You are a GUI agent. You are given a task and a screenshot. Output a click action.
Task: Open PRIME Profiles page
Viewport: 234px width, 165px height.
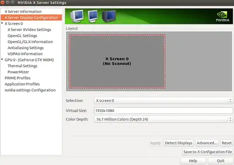coord(17,78)
